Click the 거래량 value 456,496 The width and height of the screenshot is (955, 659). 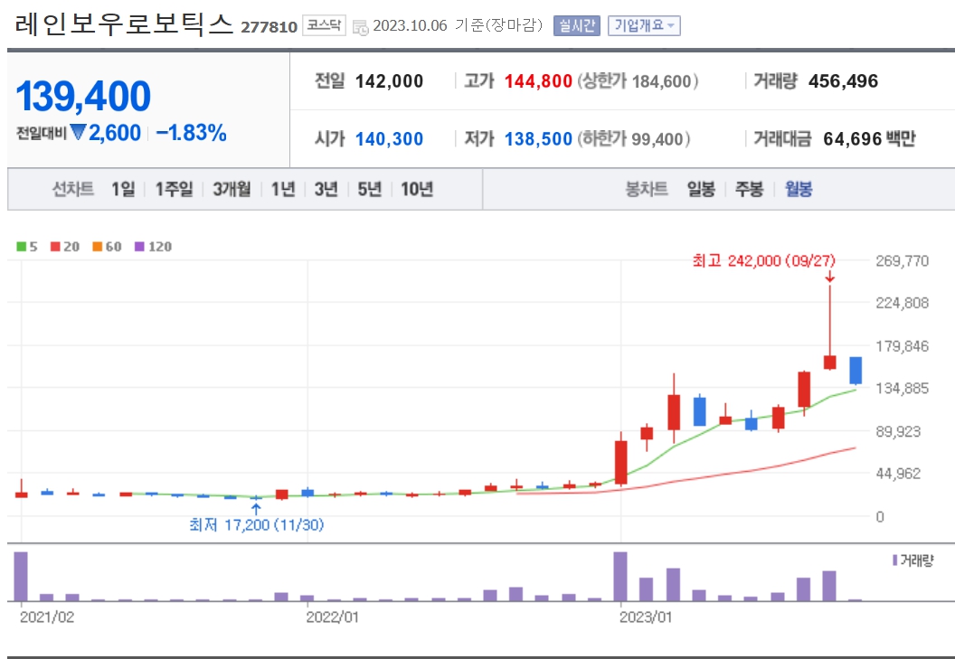(843, 81)
